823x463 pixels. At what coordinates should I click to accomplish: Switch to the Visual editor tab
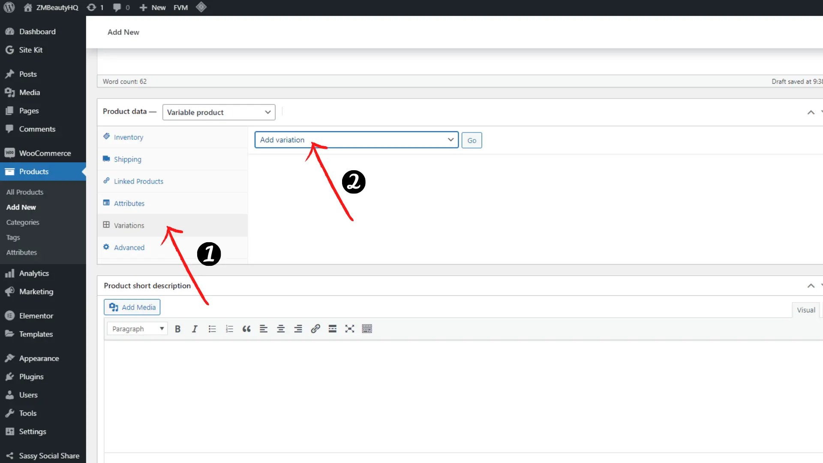point(806,310)
